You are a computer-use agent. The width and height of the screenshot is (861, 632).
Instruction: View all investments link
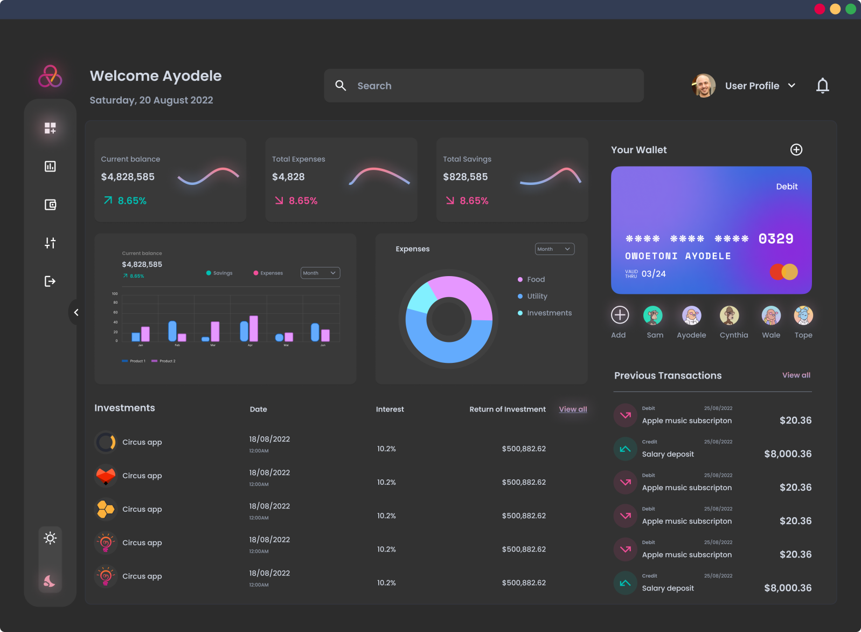[573, 409]
